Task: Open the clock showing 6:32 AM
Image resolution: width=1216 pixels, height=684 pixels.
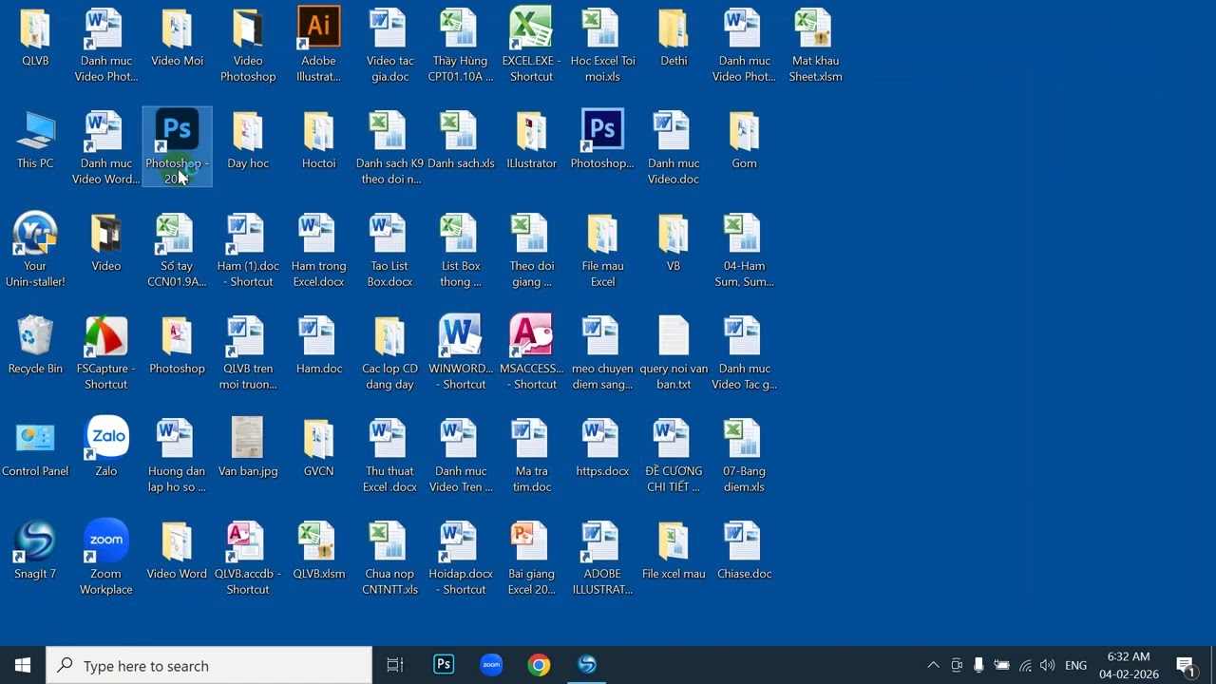Action: click(x=1129, y=665)
